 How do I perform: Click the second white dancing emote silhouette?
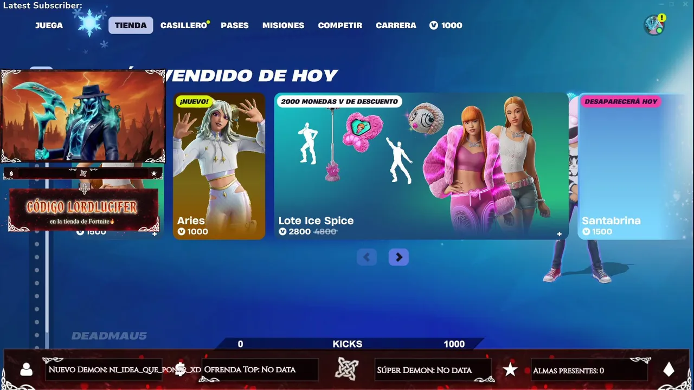(399, 160)
